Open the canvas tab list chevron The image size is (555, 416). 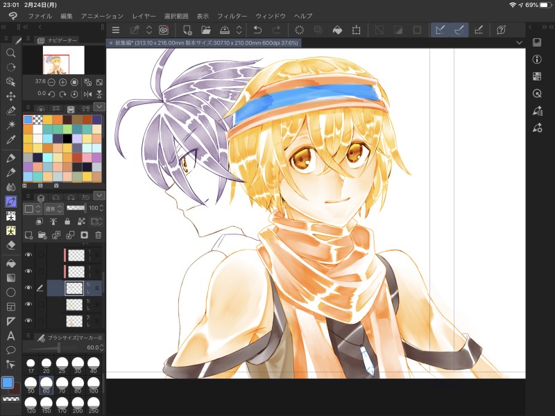[x=519, y=43]
